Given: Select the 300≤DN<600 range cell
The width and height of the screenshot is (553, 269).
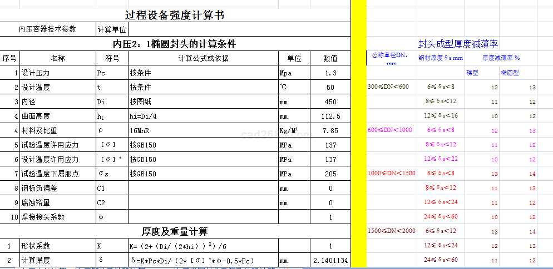Looking at the screenshot, I should tap(388, 87).
